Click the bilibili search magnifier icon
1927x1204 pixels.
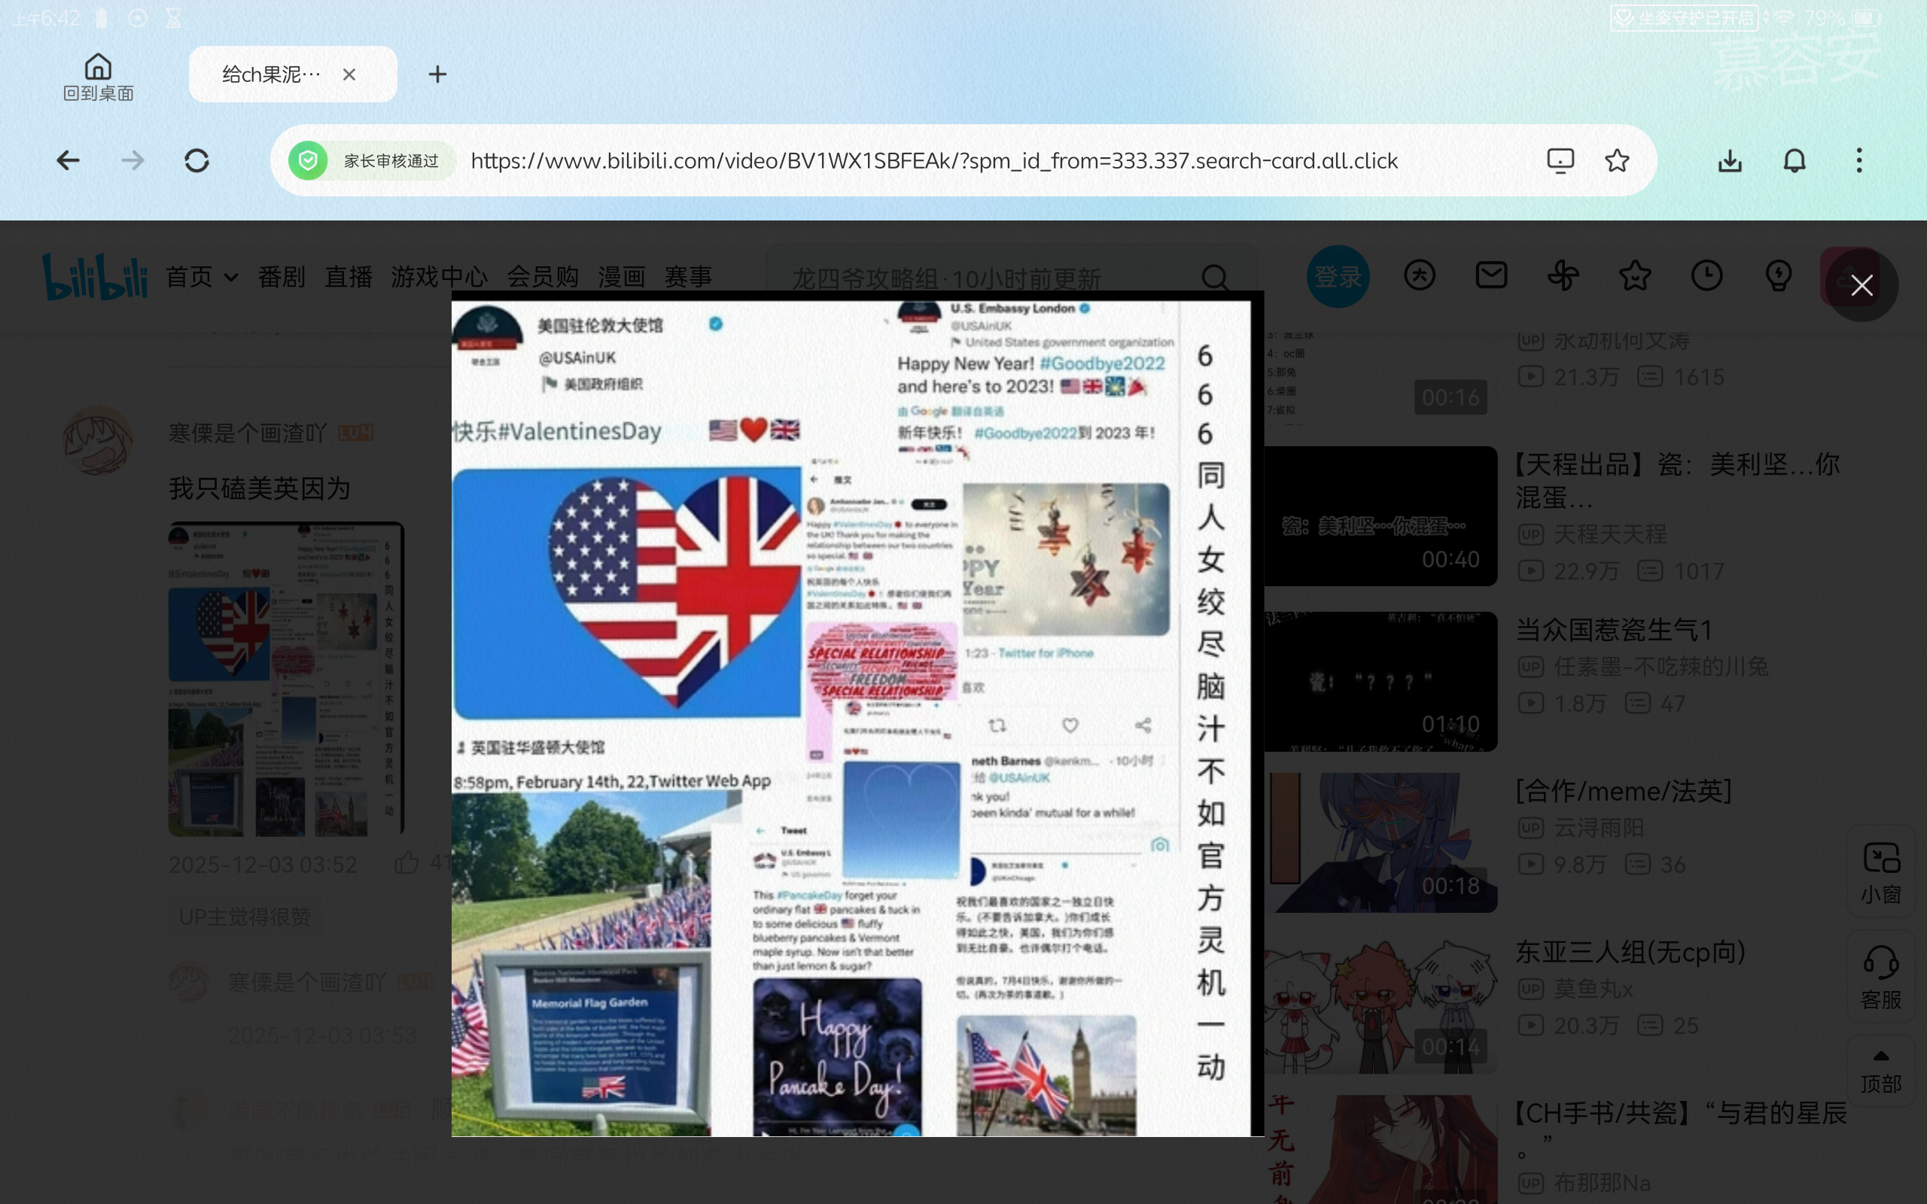point(1214,277)
